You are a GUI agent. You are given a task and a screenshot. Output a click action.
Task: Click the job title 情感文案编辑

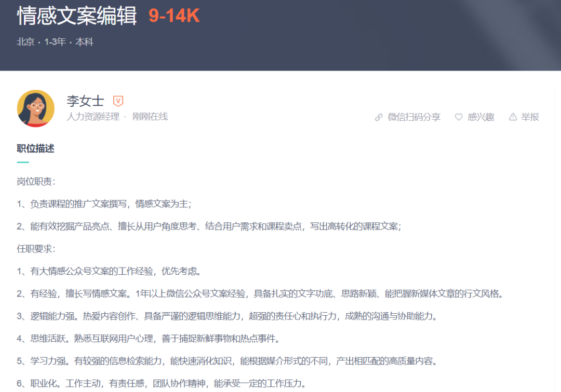click(x=77, y=16)
